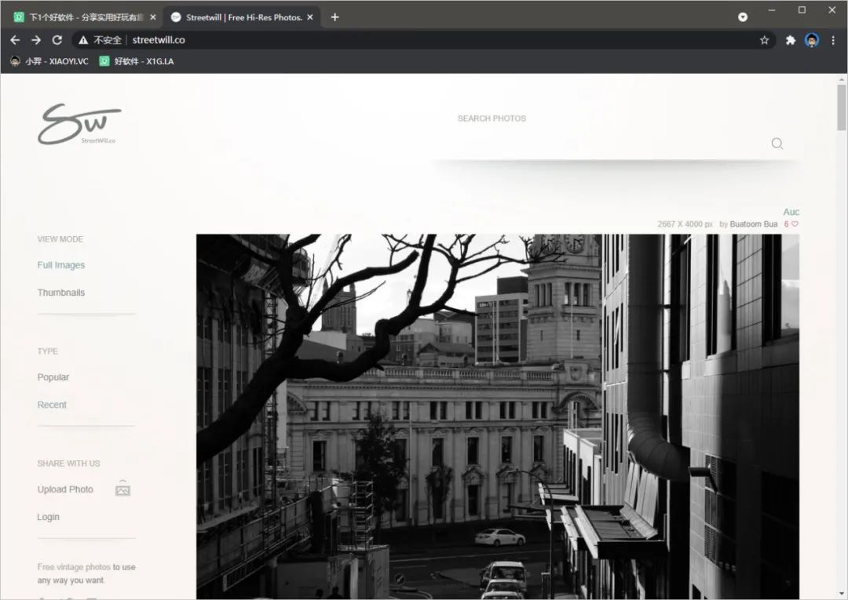Open the Login link

48,517
